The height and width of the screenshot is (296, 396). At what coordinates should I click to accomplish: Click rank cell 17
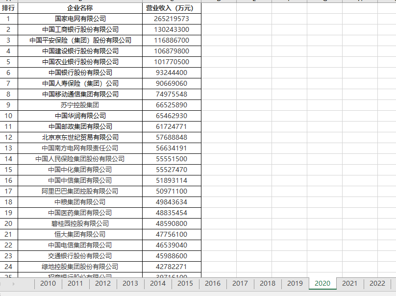[x=9, y=191]
